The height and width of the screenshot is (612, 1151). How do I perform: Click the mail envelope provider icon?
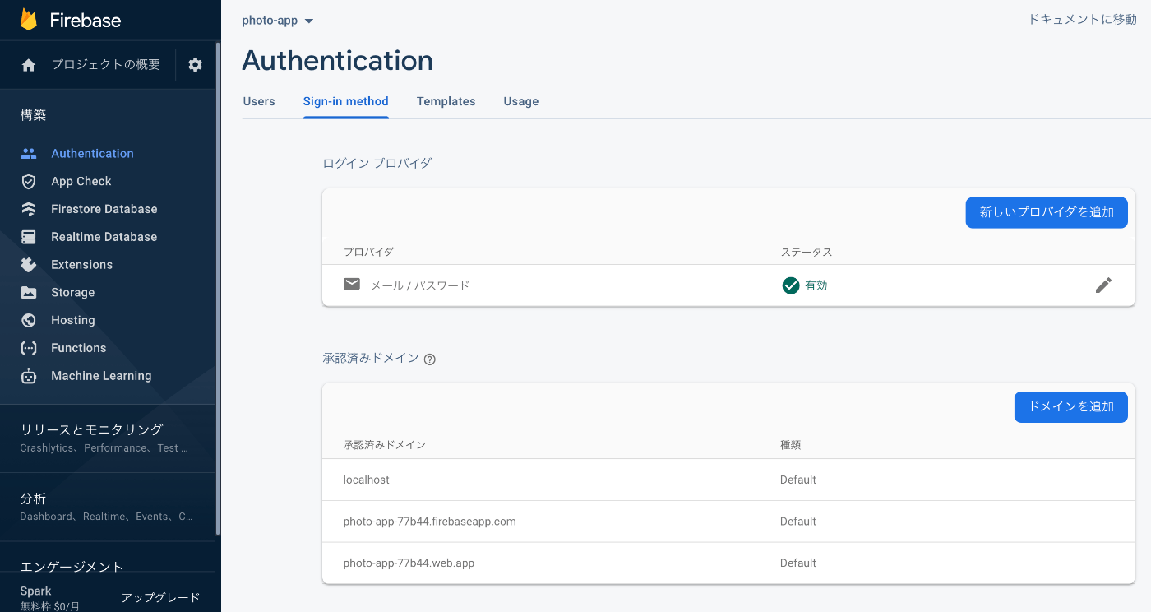(352, 285)
